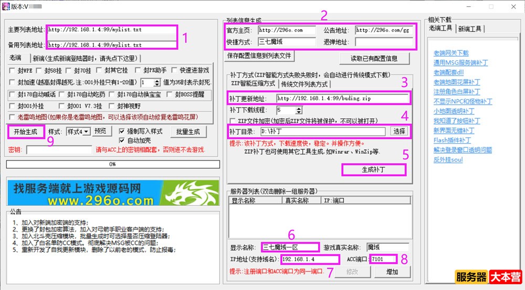This screenshot has height=290, width=525.
Task: Click the 增加 server button
Action: [x=392, y=272]
